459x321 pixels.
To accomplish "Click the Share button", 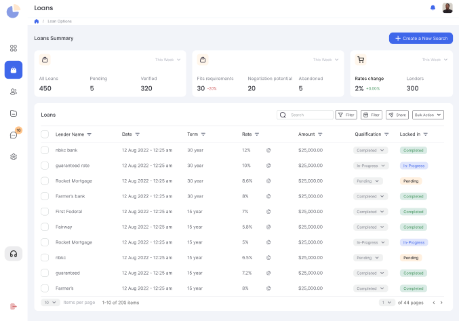I will coord(397,115).
